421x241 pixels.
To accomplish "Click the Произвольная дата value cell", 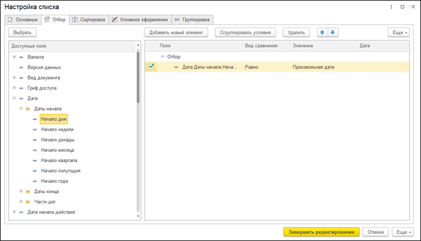I will (x=313, y=67).
